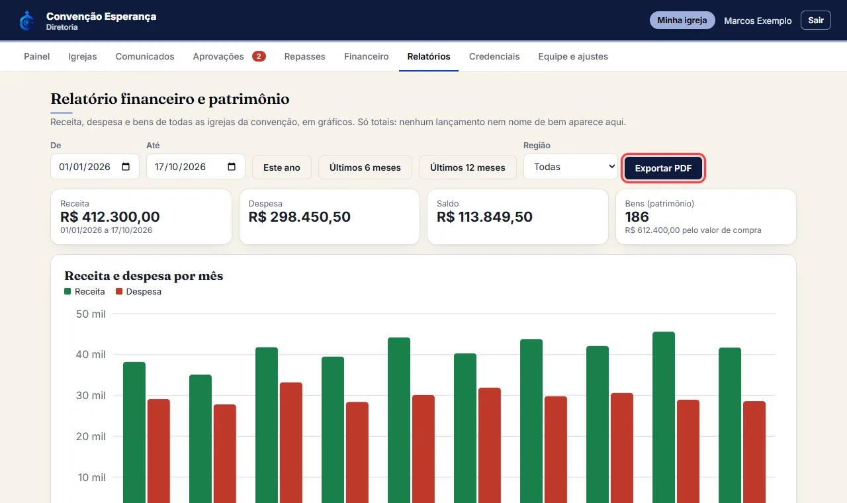Click the Convenção Esperança logo icon
Image resolution: width=847 pixels, height=503 pixels.
pyautogui.click(x=27, y=21)
